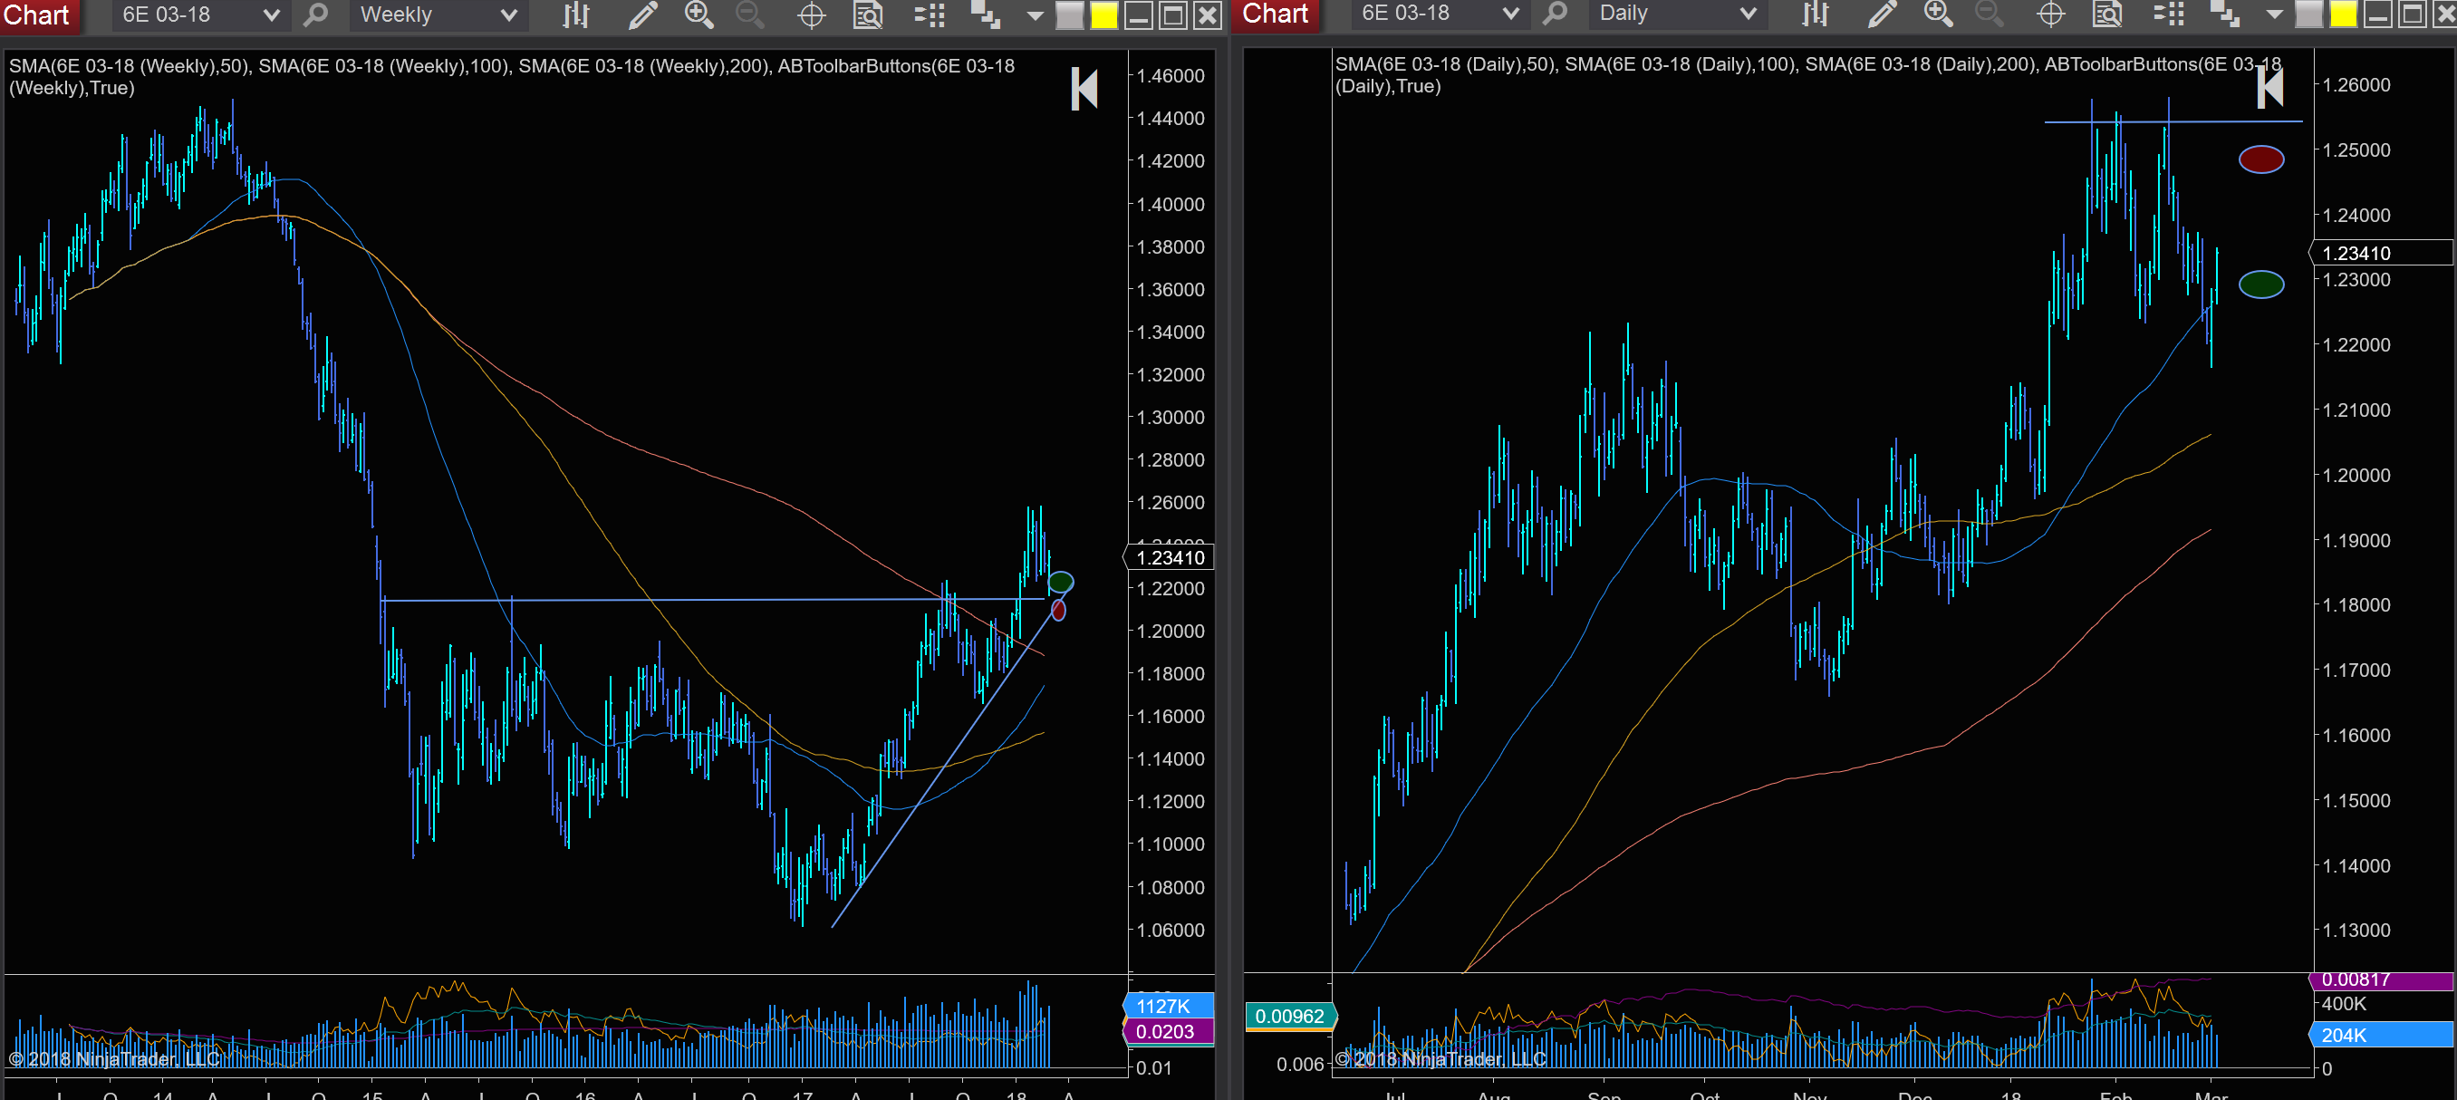
Task: Minimize the Weekly chart window
Action: 1138,16
